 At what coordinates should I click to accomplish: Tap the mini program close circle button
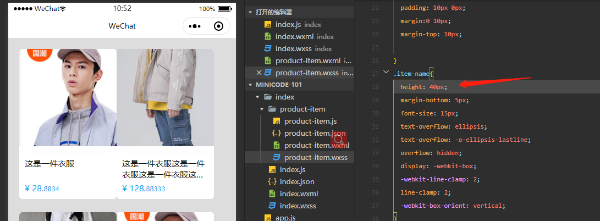click(218, 26)
